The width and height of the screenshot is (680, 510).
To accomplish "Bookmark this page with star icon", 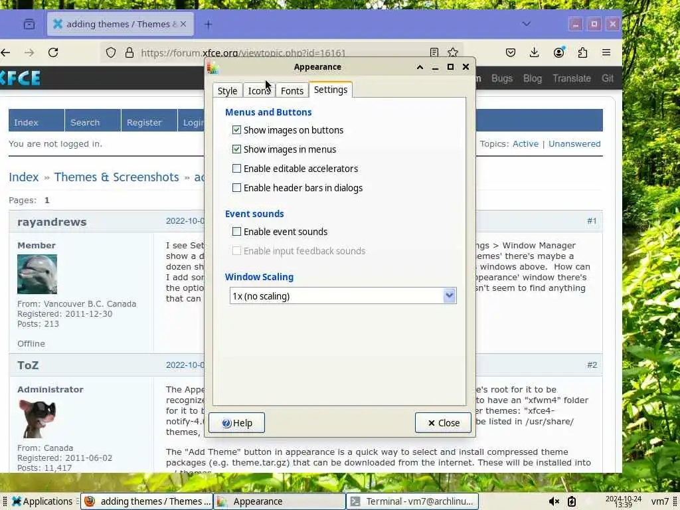I will (453, 52).
